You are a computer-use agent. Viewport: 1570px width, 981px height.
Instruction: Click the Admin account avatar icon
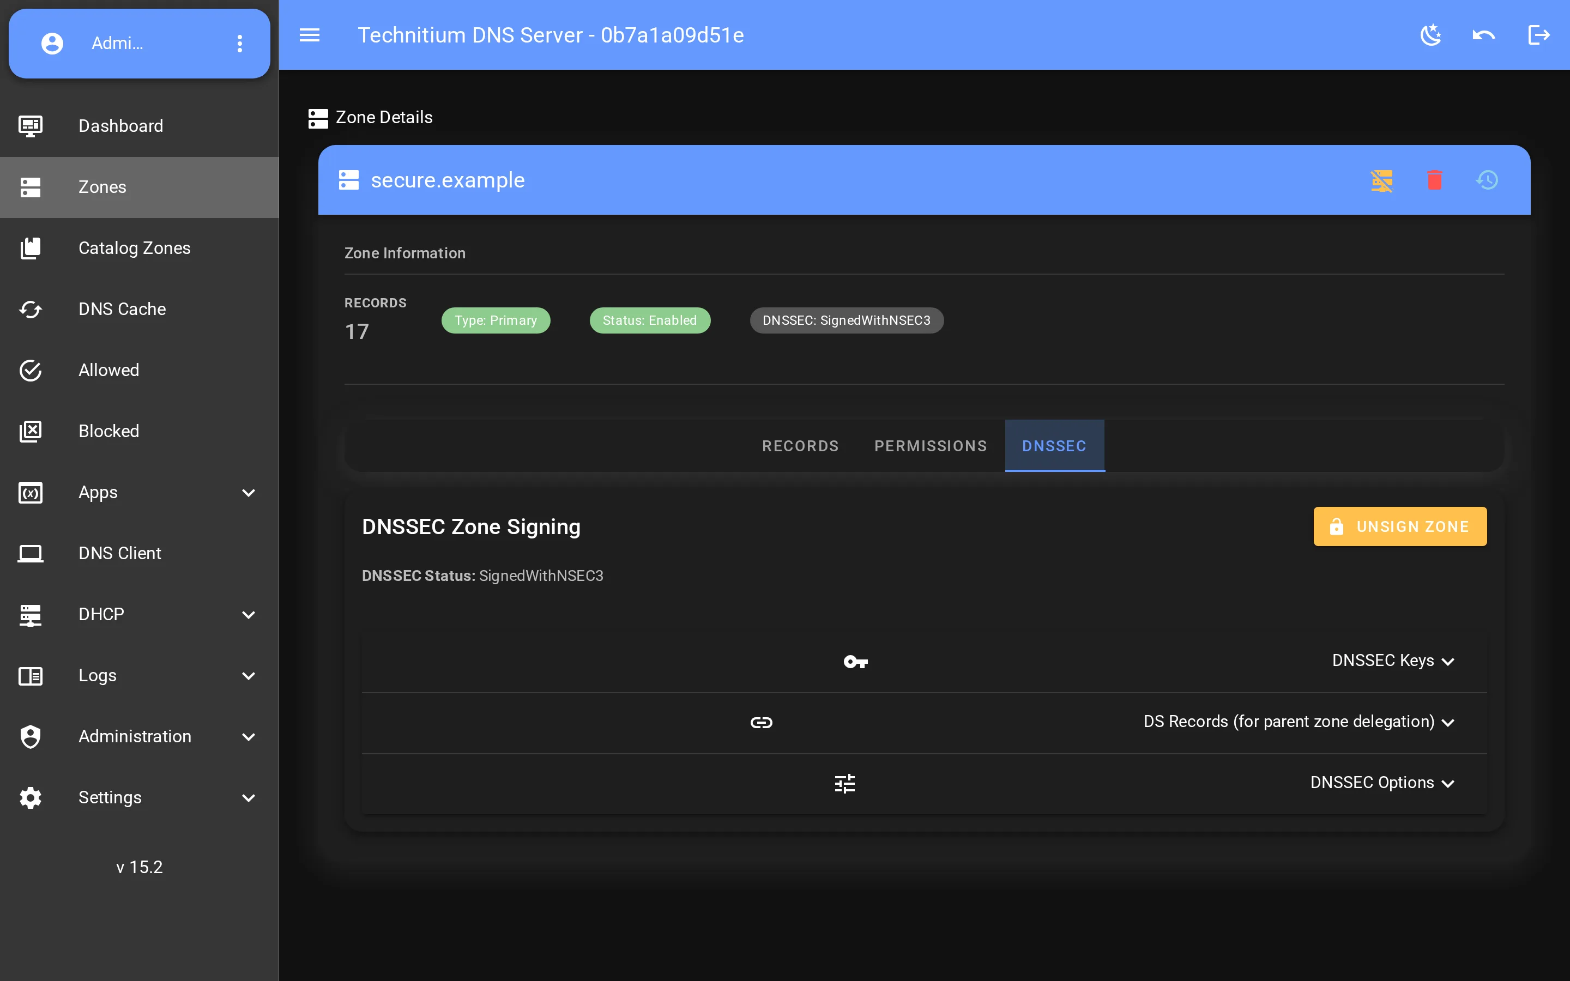tap(52, 44)
